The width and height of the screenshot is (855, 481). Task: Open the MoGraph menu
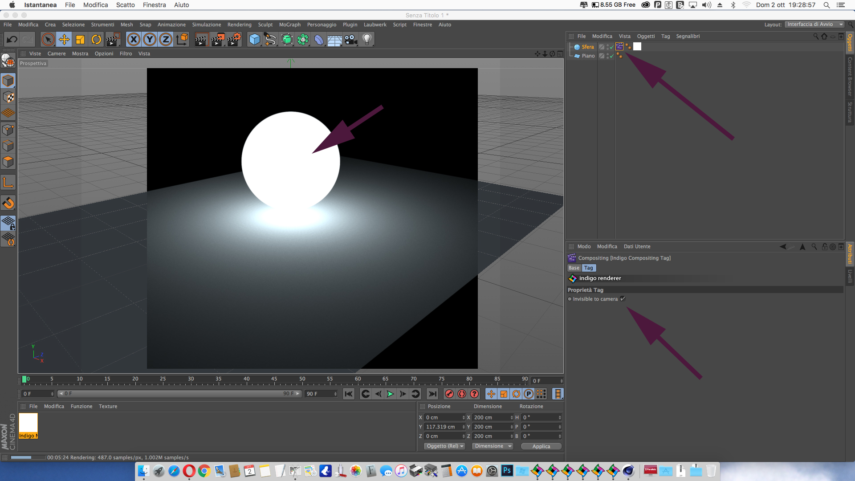click(289, 24)
